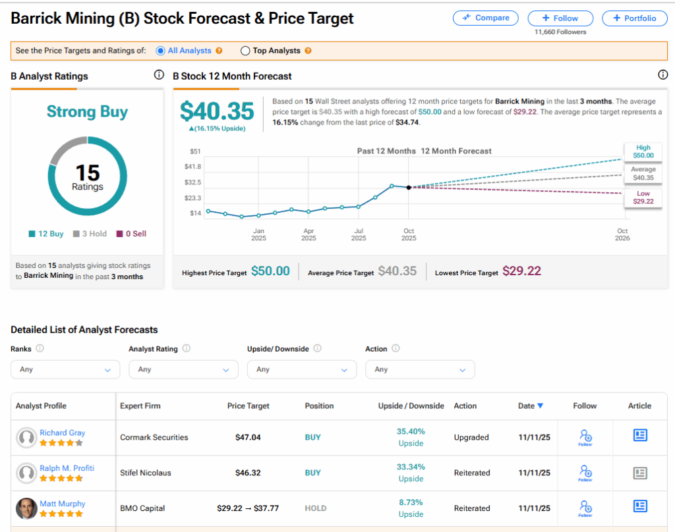
Task: Click help icon next to Top Analysts
Action: [308, 51]
